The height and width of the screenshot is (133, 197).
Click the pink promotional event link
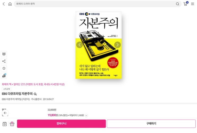(x=33, y=84)
